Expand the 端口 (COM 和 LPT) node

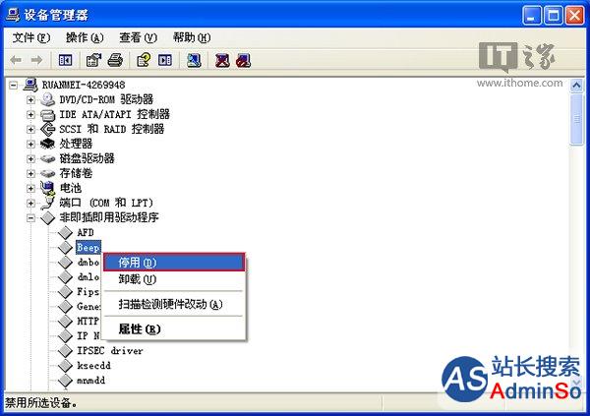[30, 204]
